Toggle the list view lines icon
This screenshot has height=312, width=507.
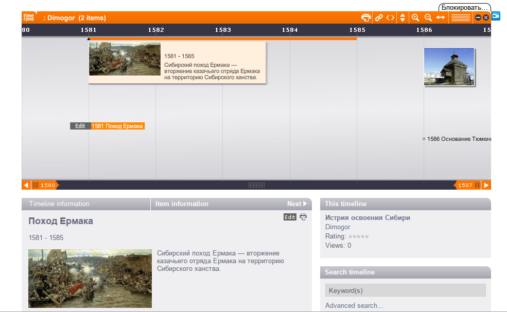[461, 17]
